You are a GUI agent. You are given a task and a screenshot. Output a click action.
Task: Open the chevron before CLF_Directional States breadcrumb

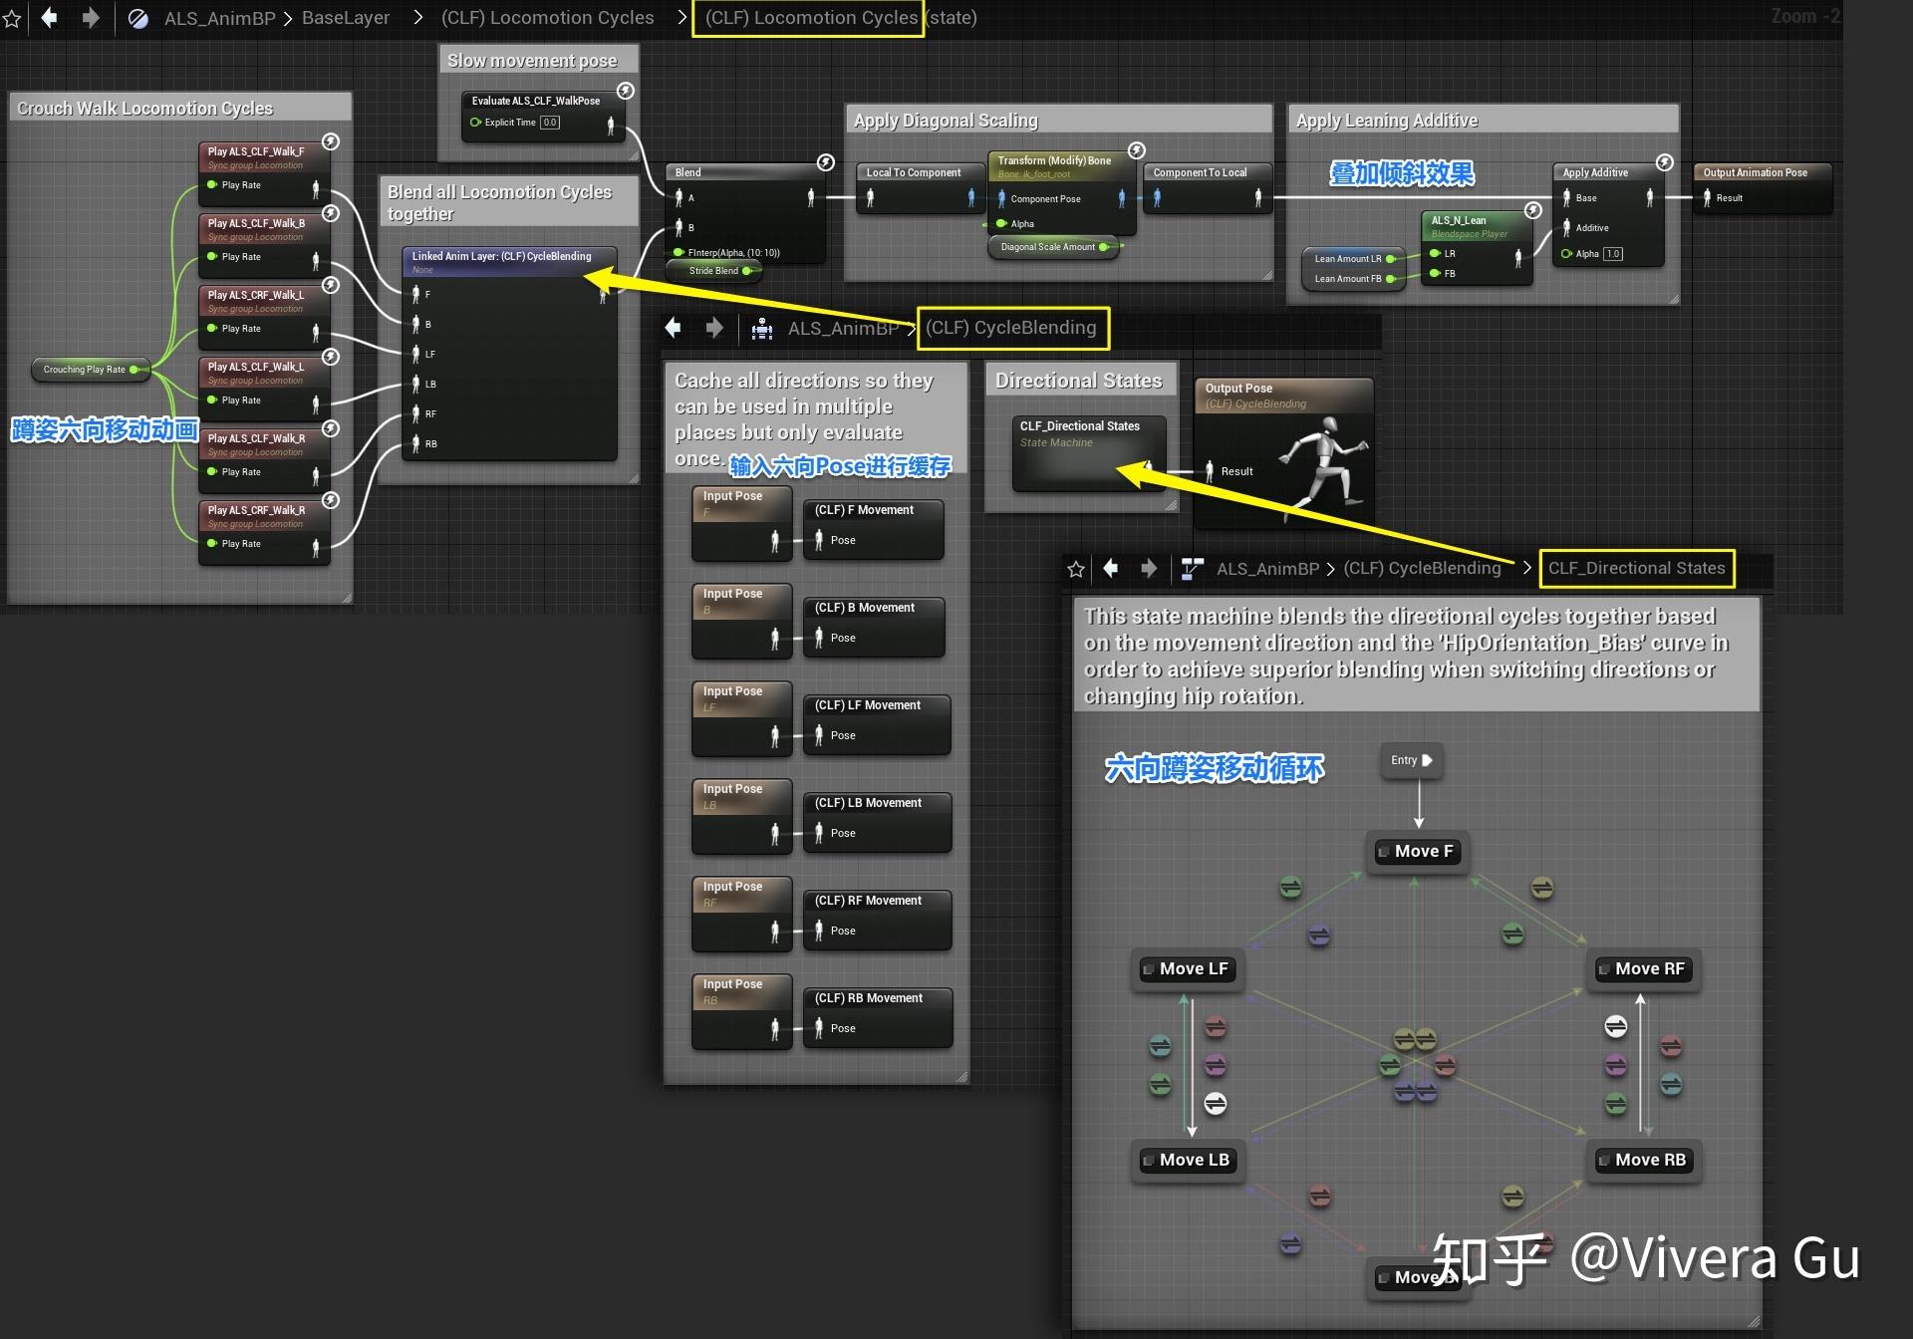point(1527,568)
